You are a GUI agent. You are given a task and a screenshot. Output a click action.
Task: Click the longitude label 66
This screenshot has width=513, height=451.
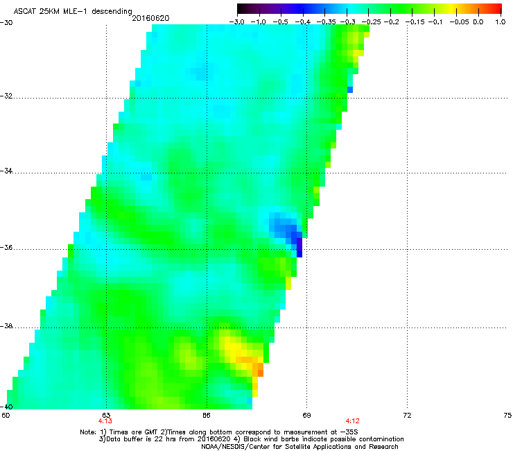coord(206,416)
